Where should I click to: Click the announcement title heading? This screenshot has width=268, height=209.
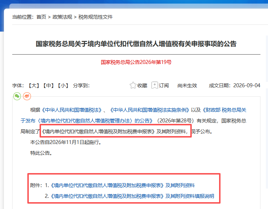click(136, 44)
